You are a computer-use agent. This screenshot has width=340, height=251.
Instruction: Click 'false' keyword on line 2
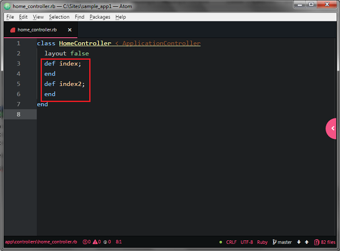coord(80,54)
